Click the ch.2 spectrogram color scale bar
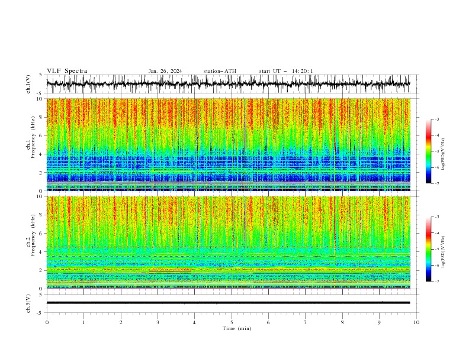This screenshot has height=362, width=469. pyautogui.click(x=428, y=249)
